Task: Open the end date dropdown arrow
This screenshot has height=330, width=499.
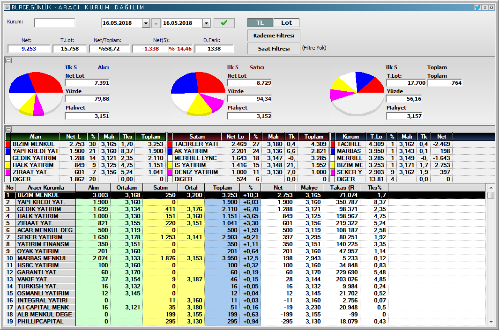Action: click(206, 23)
